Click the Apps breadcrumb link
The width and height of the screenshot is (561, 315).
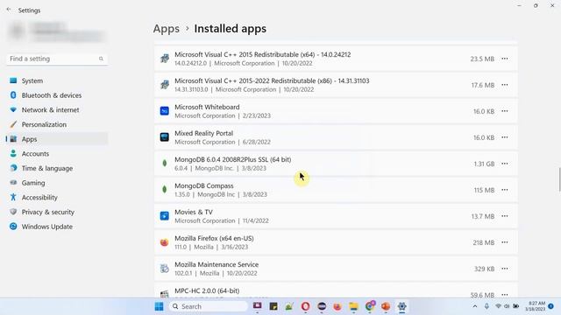167,29
